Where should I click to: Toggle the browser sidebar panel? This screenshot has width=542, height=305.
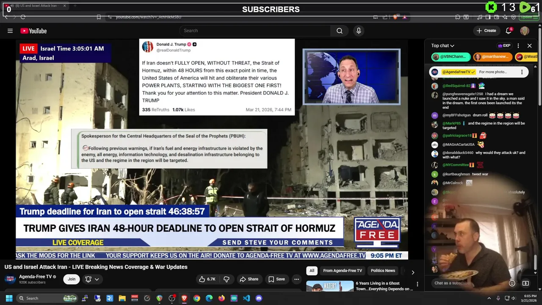[x=488, y=17]
